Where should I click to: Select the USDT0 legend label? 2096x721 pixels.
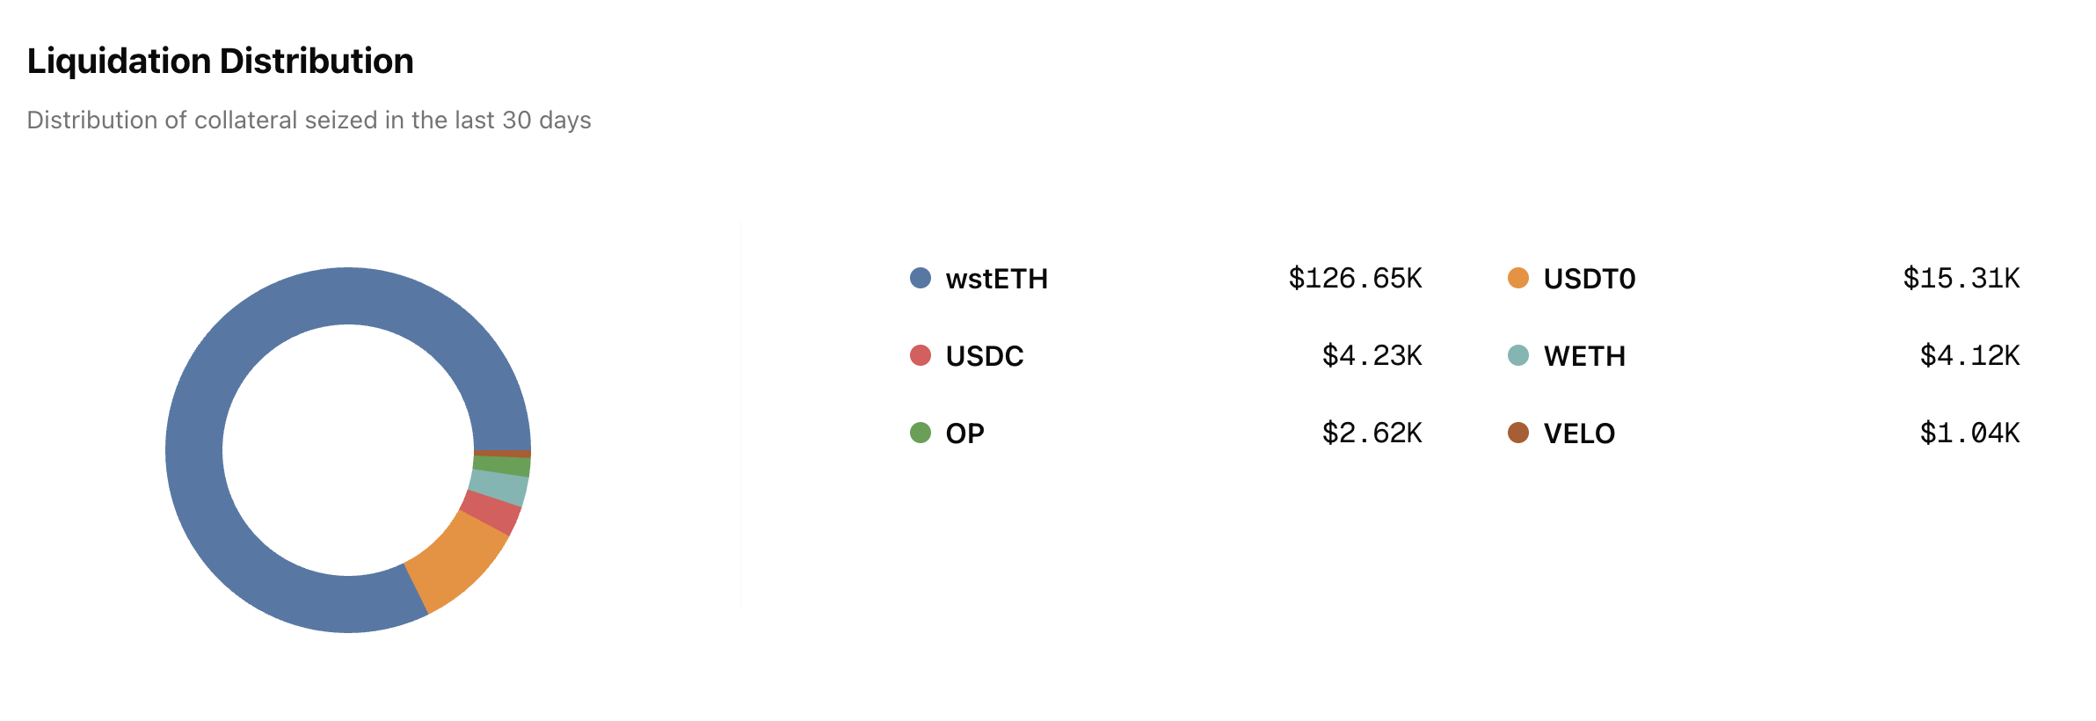tap(1590, 279)
